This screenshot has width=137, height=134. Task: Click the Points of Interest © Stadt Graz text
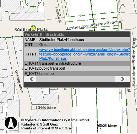[47, 128]
